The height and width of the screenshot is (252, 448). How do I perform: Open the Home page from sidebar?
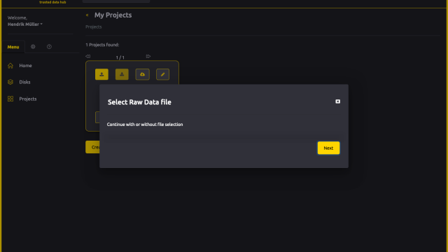[x=25, y=65]
